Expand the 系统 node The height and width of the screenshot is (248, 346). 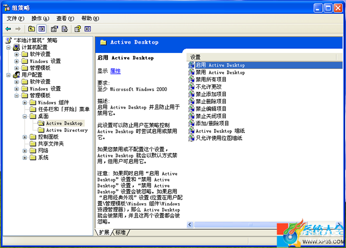pos(25,158)
